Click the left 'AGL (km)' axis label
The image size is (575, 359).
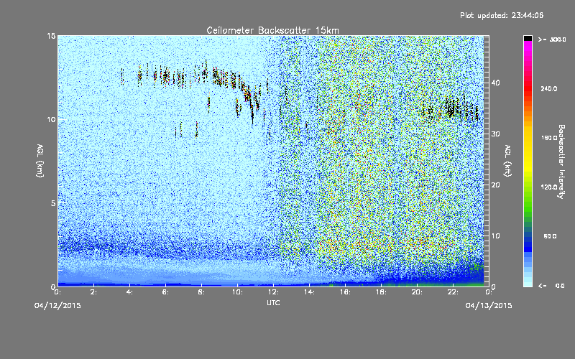pos(40,161)
